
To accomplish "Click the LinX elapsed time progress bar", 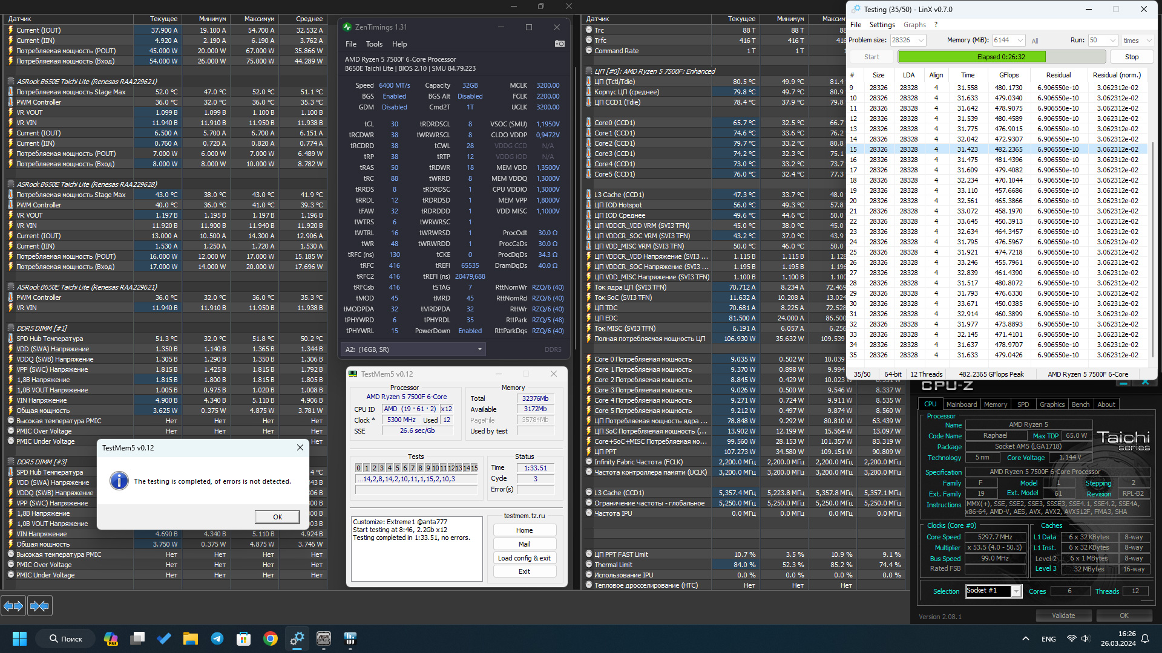I will [1002, 57].
